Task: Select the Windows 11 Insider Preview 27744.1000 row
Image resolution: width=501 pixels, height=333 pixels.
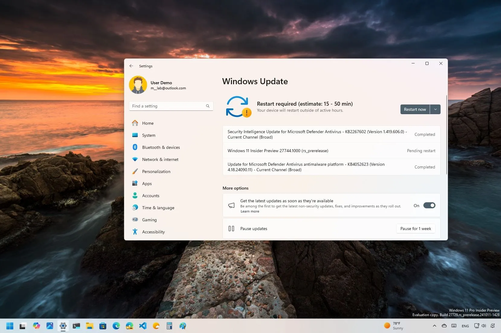Action: 331,151
